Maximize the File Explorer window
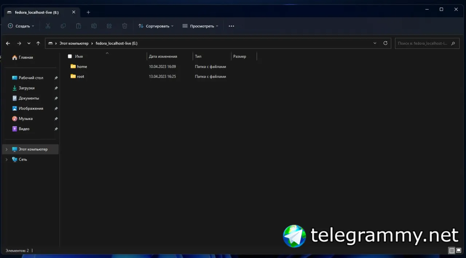This screenshot has width=466, height=258. (441, 9)
